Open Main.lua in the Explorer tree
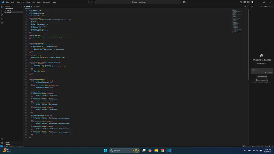This screenshot has height=154, width=274. pos(14,12)
